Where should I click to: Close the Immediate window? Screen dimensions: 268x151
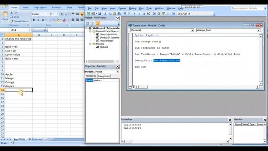tap(230, 120)
